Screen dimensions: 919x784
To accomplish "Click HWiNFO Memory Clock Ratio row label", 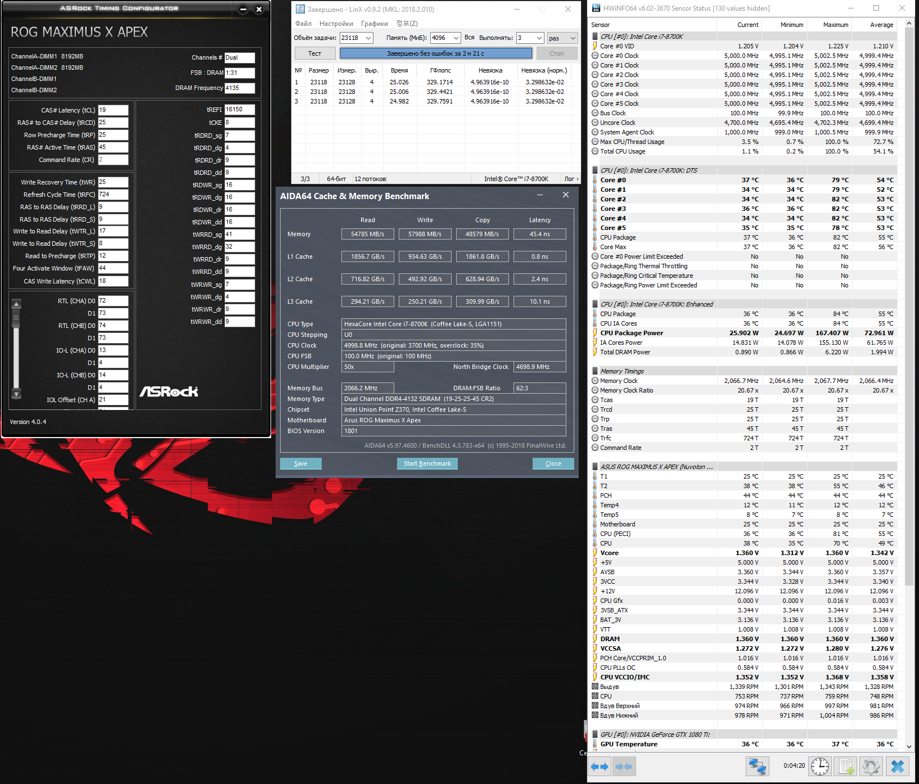I will click(627, 390).
